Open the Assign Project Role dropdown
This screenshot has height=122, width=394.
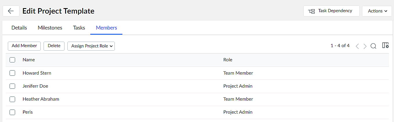coord(91,46)
